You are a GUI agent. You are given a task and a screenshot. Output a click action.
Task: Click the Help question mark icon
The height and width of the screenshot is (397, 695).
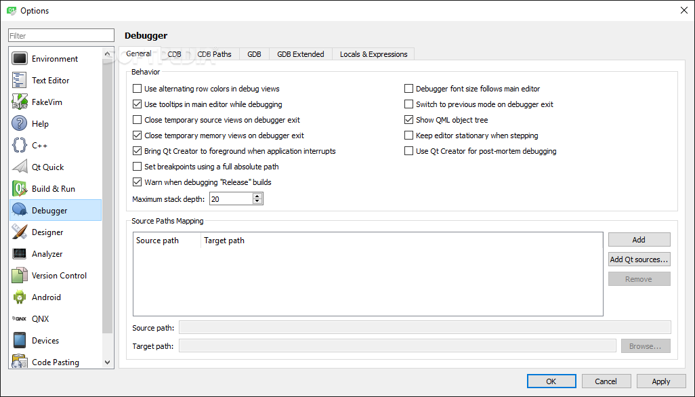tap(20, 123)
